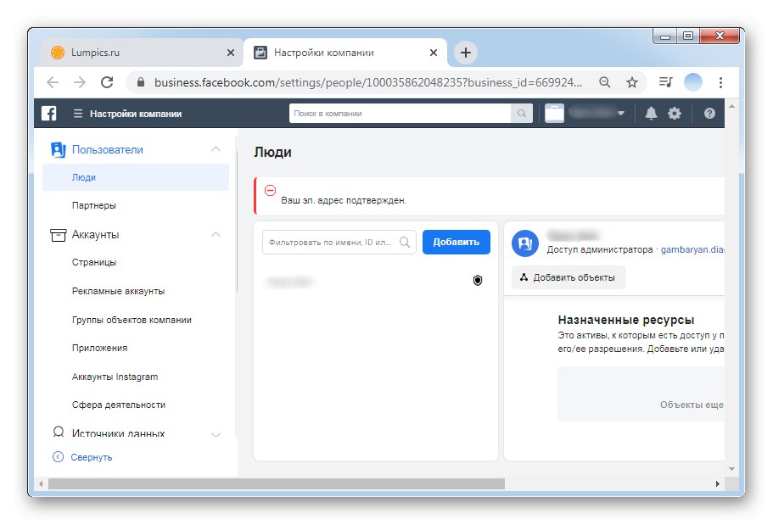773x525 pixels.
Task: Click the admin shield icon in the people list
Action: click(x=477, y=281)
